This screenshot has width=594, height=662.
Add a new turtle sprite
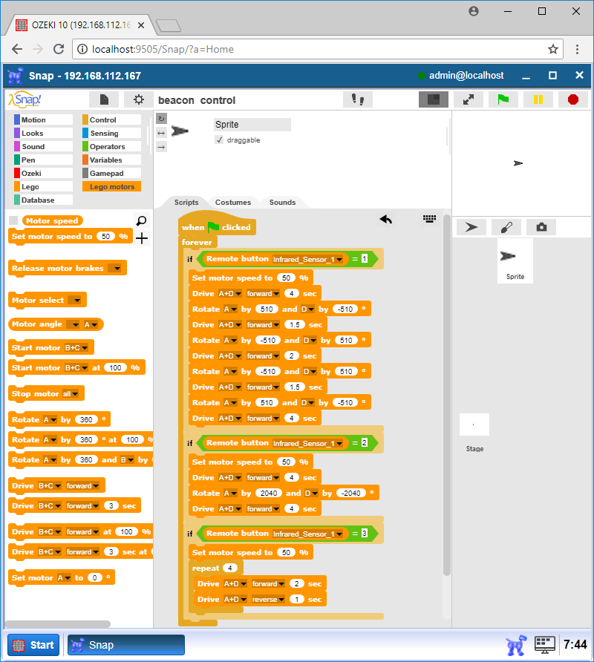471,228
